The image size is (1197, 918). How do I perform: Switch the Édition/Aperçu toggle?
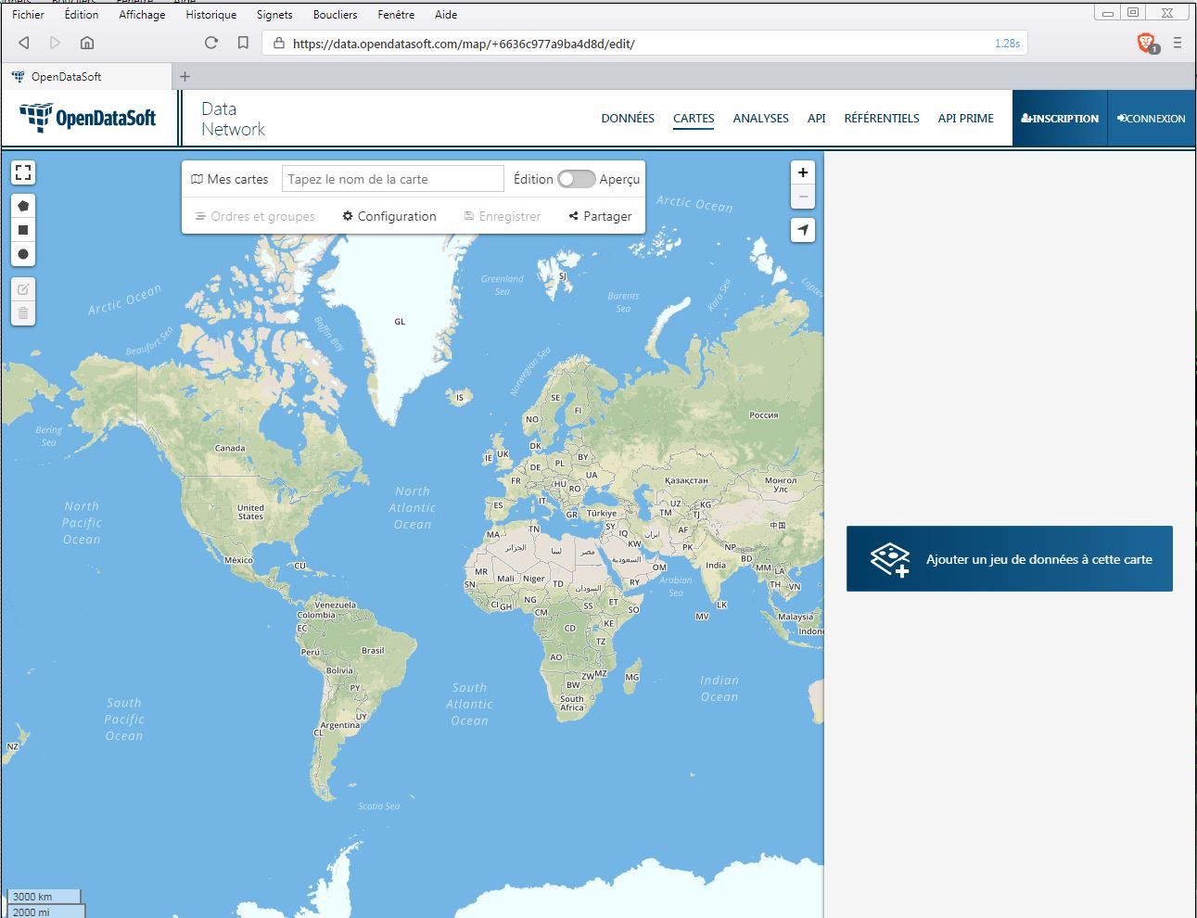point(576,179)
